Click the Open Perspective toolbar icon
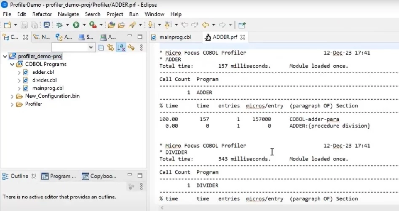 coord(242,25)
